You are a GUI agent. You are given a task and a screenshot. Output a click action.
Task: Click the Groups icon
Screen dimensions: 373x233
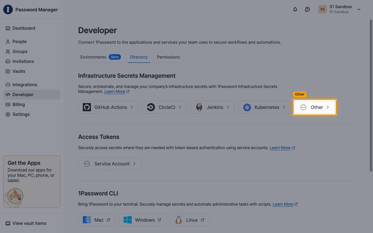(8, 52)
